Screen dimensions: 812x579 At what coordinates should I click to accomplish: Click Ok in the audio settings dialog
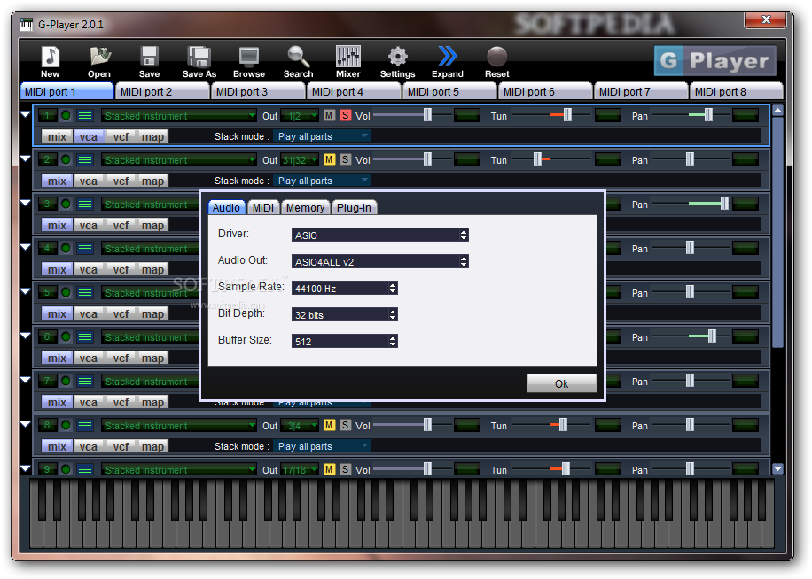[x=562, y=383]
